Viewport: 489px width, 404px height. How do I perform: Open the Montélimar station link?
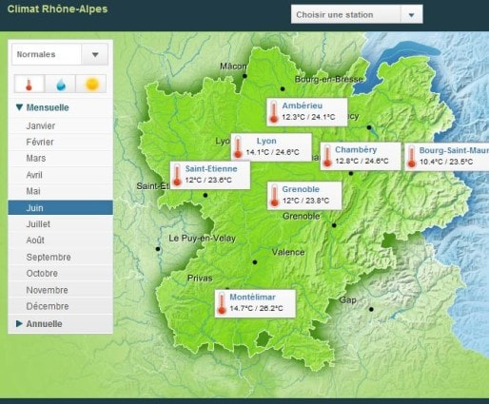pyautogui.click(x=252, y=297)
